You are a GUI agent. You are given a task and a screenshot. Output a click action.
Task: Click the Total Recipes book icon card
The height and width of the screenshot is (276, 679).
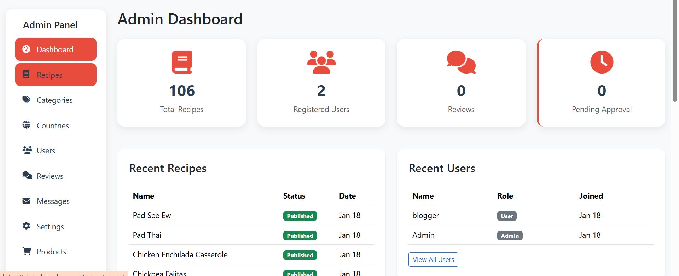coord(182,62)
